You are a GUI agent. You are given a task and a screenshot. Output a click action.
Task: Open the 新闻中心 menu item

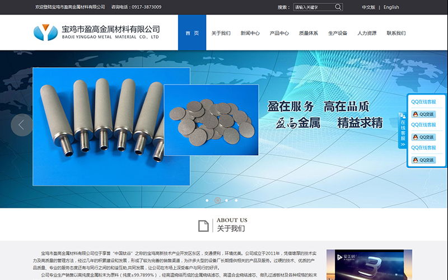[250, 33]
